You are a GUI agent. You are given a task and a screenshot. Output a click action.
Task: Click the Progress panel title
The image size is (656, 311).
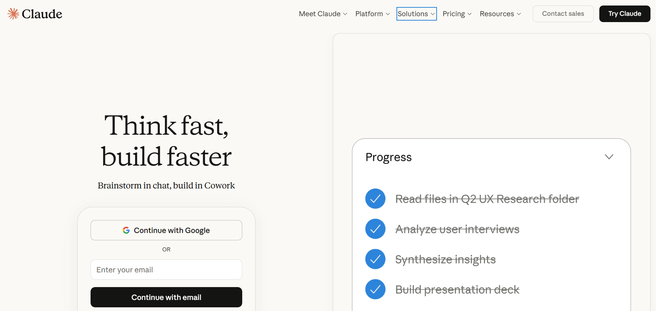tap(389, 157)
